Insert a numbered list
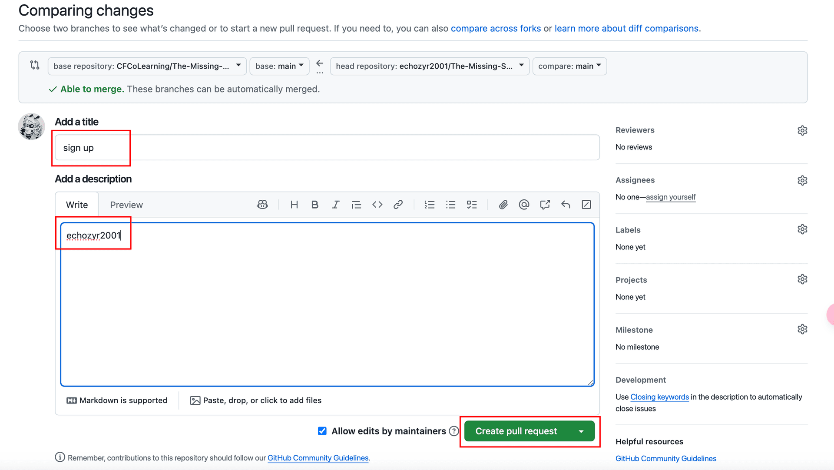834x470 pixels. (429, 205)
